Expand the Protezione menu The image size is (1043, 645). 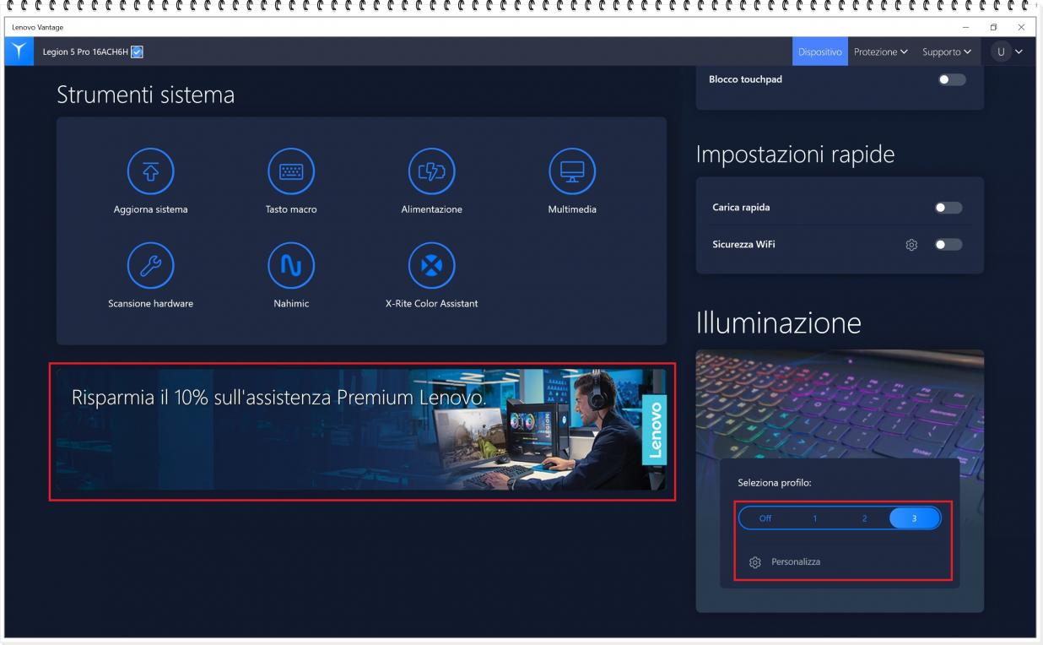[x=880, y=51]
